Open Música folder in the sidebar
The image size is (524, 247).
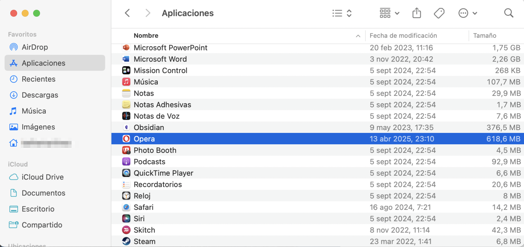click(55, 111)
